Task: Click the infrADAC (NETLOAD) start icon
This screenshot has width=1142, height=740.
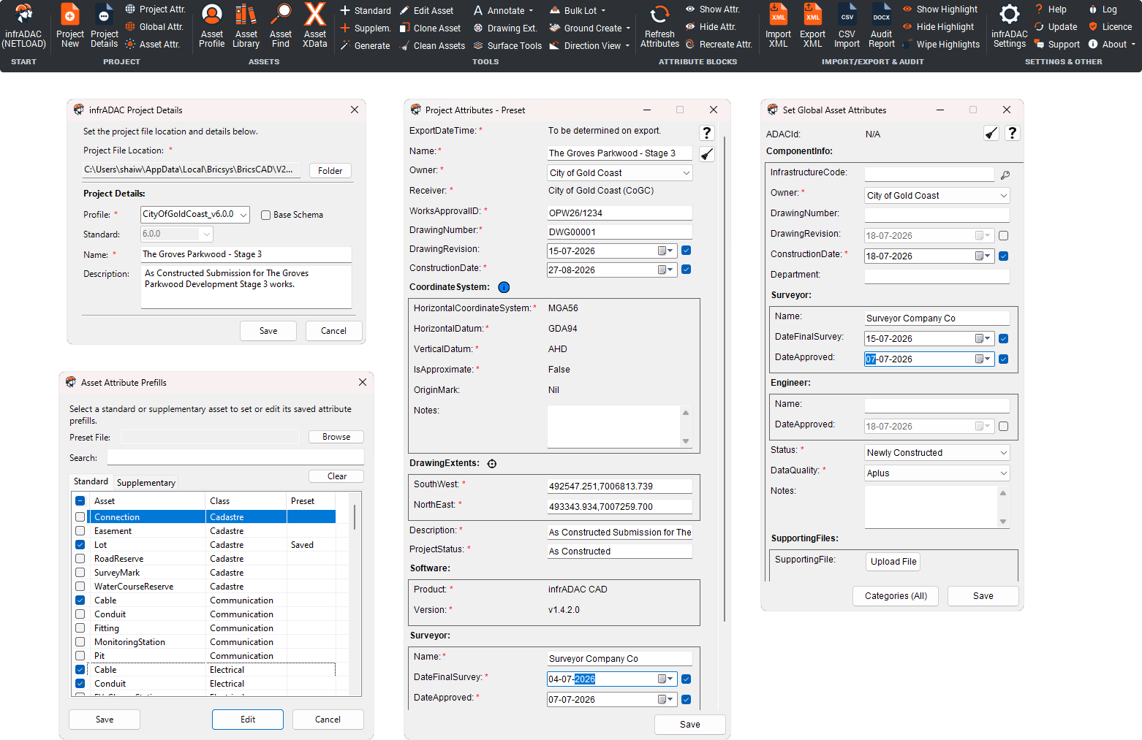Action: click(x=23, y=26)
